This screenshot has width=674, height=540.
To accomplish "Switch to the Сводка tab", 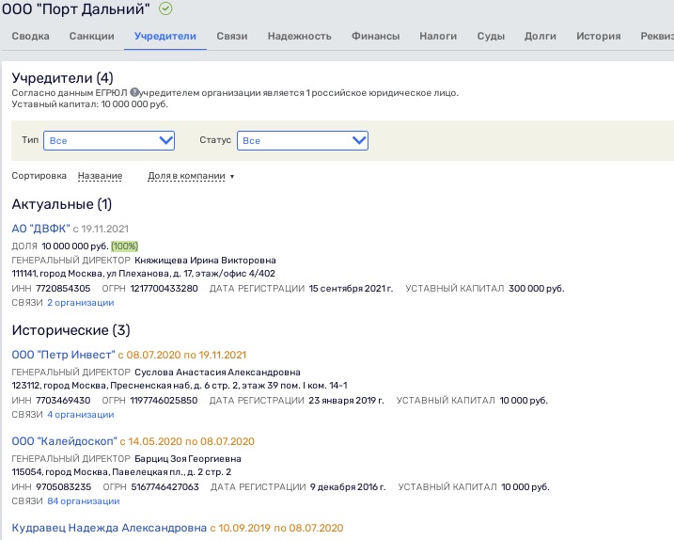I will (29, 37).
